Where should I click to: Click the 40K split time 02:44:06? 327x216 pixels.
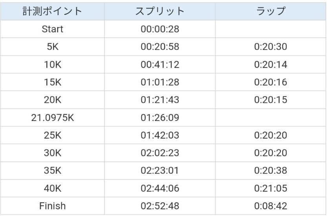point(160,188)
